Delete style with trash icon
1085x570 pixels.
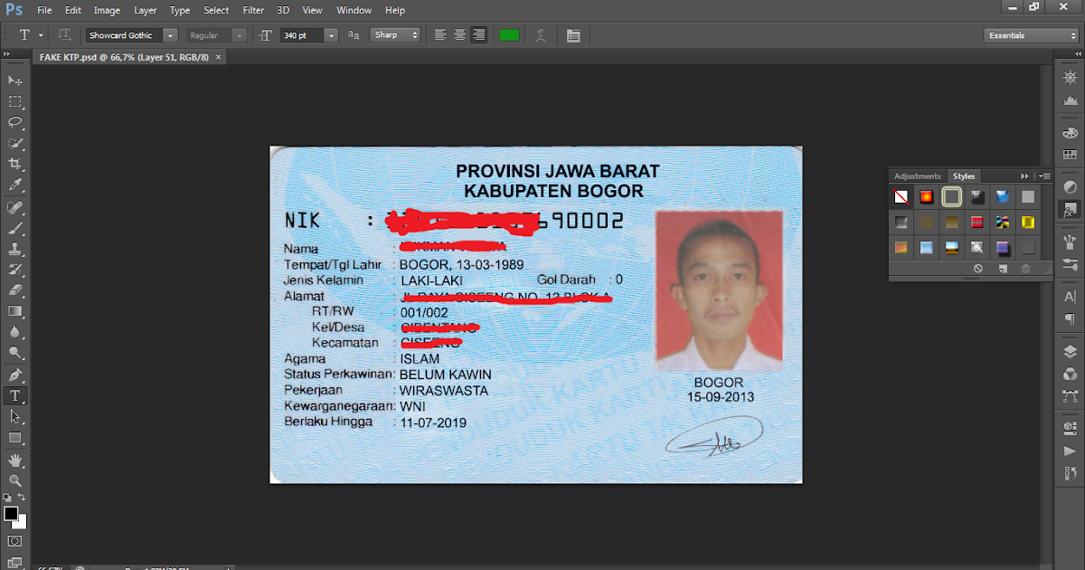(x=1025, y=269)
